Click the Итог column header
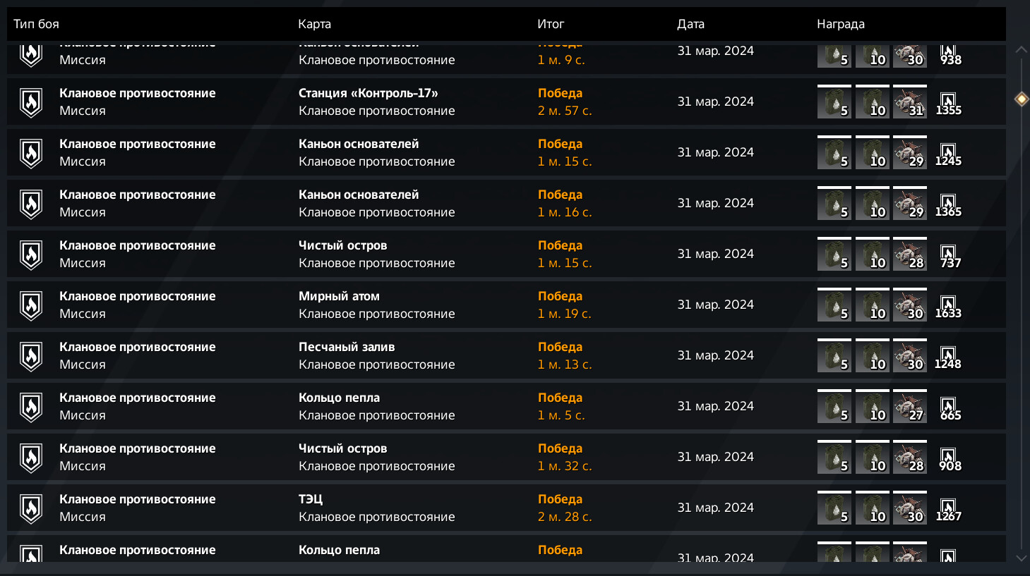Screen dimensions: 1030x576 click(x=550, y=24)
